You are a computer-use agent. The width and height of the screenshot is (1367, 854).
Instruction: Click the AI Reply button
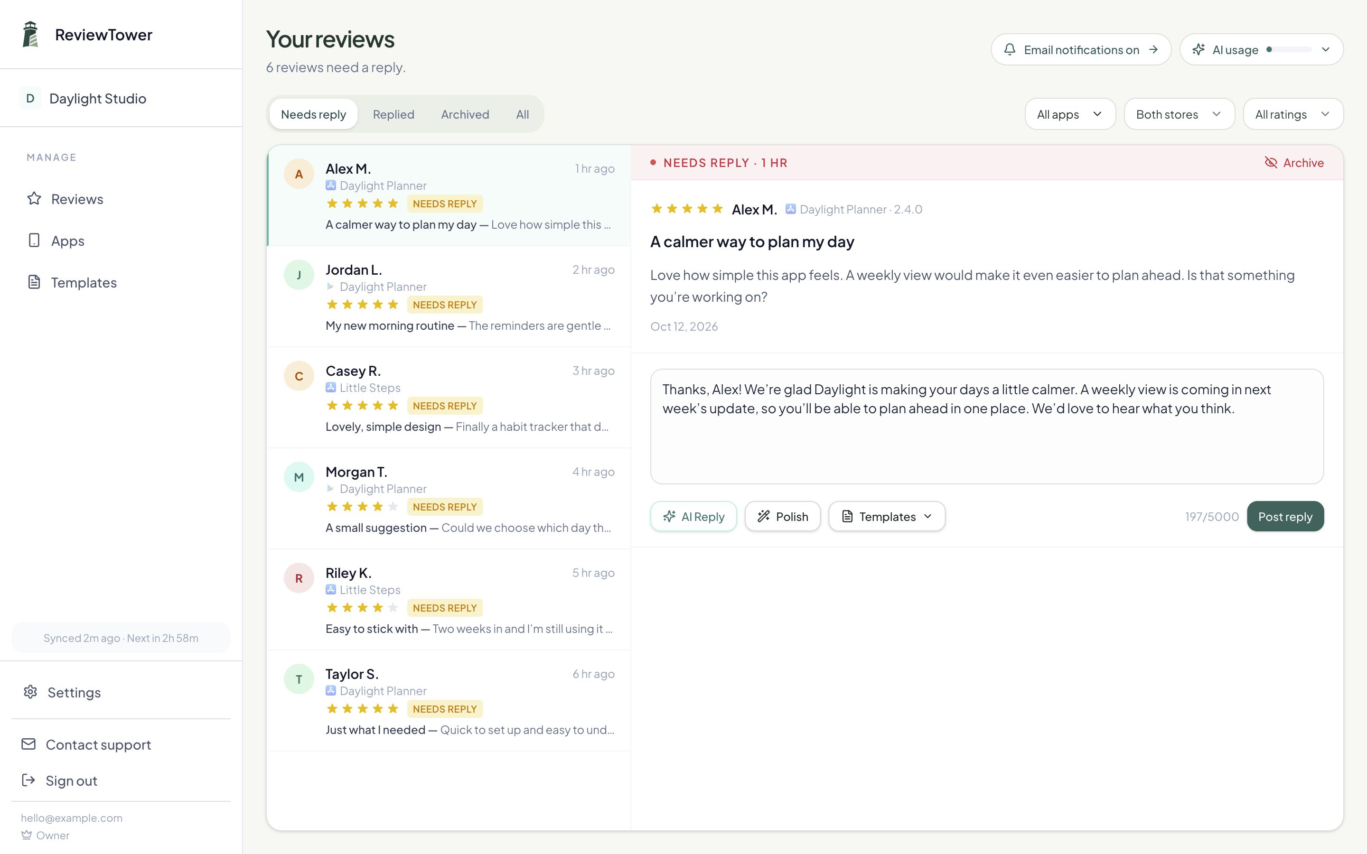tap(693, 516)
